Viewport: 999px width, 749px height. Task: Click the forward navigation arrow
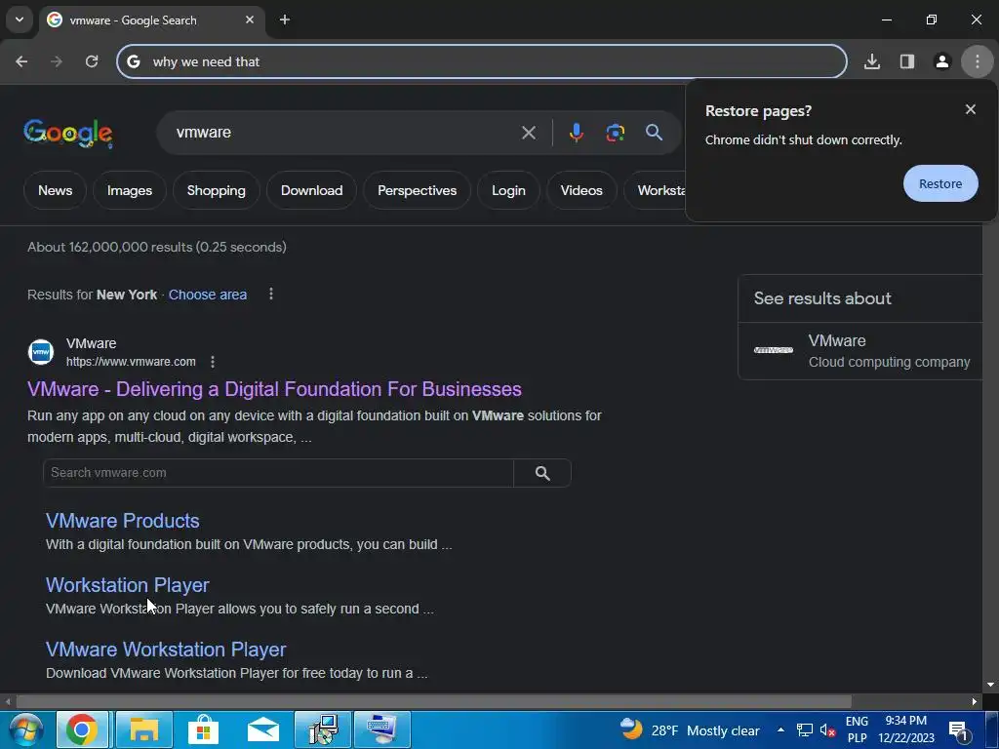[x=57, y=61]
